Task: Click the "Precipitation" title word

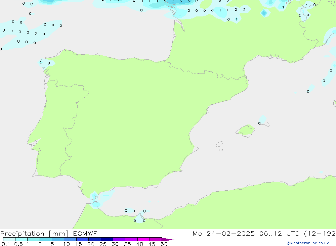Action: pyautogui.click(x=22, y=234)
